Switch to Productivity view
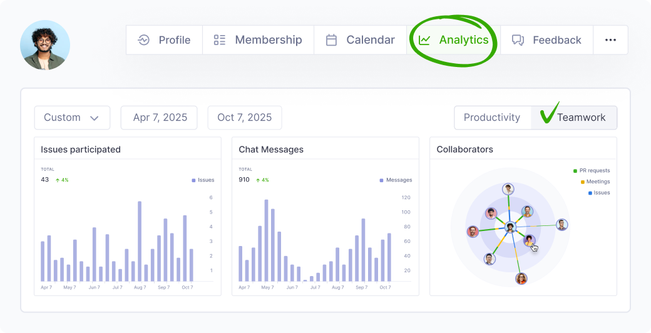The width and height of the screenshot is (651, 333). (x=492, y=118)
